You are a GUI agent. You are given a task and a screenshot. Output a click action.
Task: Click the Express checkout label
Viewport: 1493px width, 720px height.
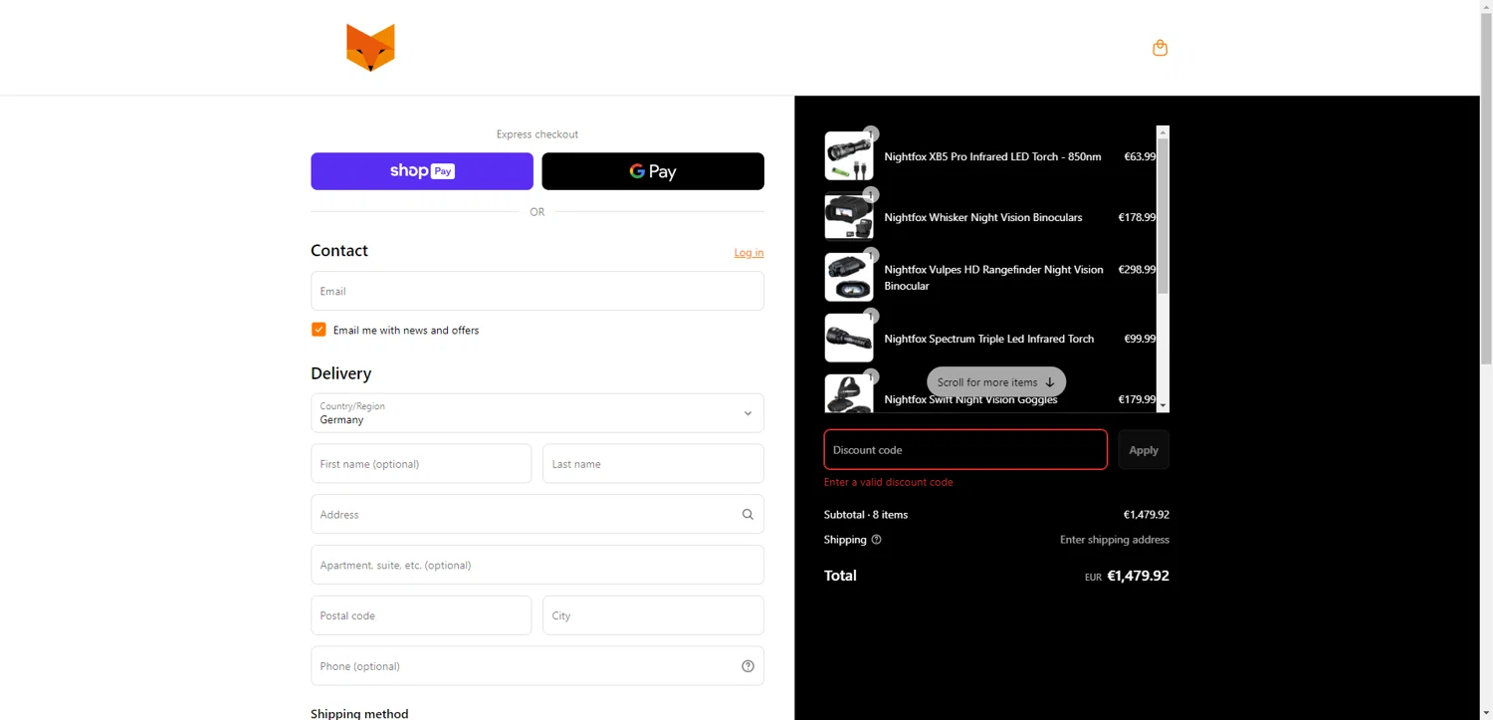pyautogui.click(x=537, y=134)
